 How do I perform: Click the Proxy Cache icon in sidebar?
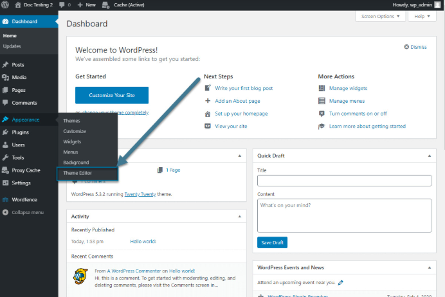pos(5,170)
